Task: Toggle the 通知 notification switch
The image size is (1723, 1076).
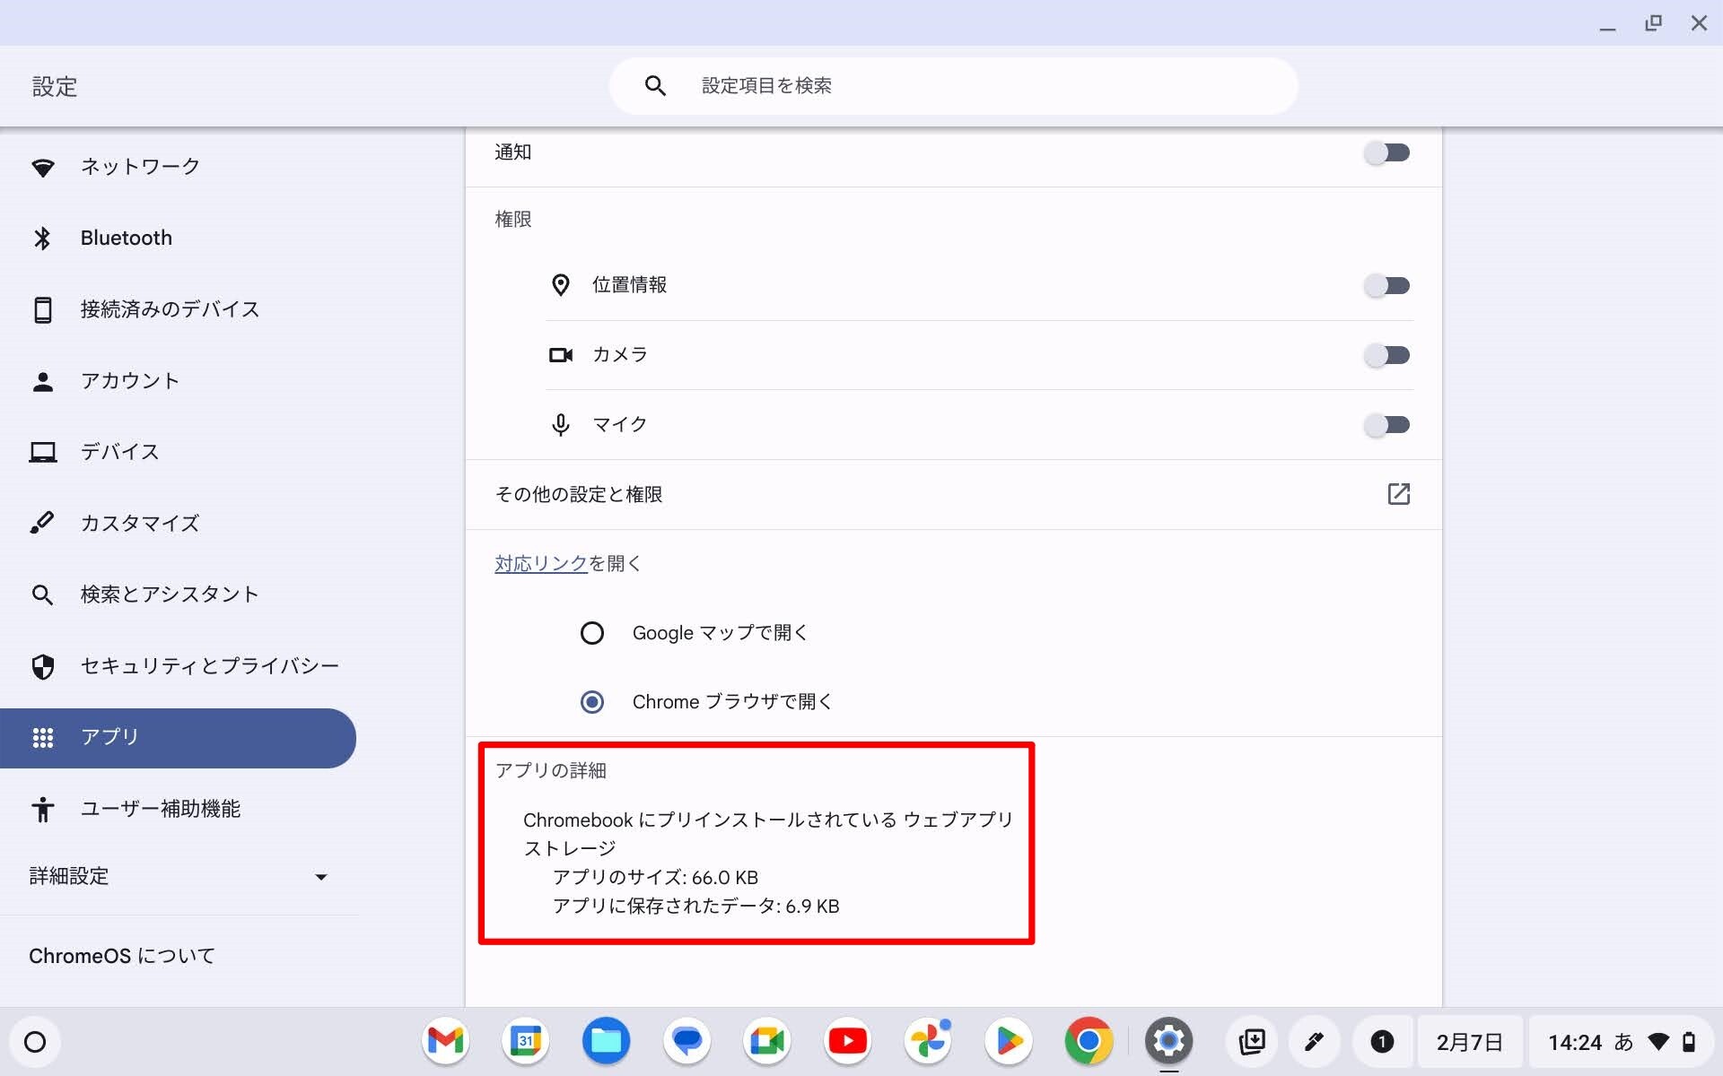Action: coord(1386,152)
